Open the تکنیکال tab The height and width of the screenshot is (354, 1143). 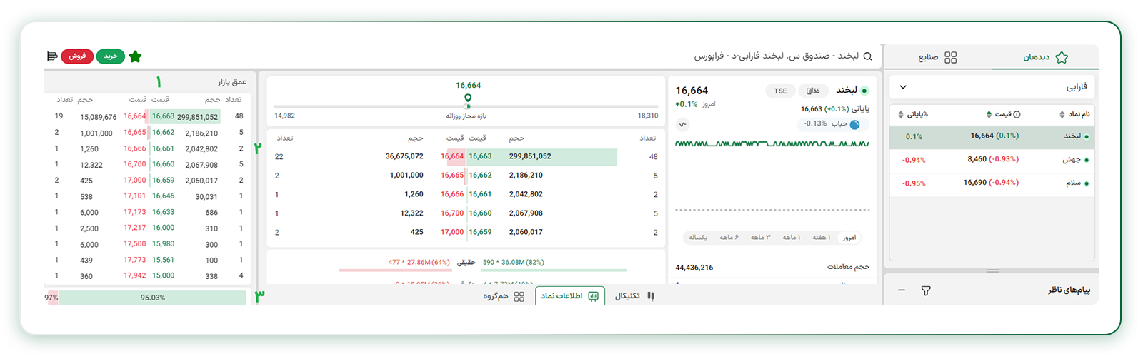coord(632,295)
